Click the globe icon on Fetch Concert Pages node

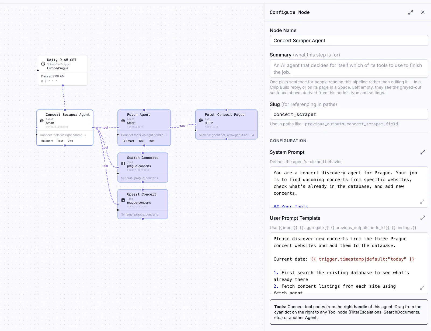pos(201,120)
